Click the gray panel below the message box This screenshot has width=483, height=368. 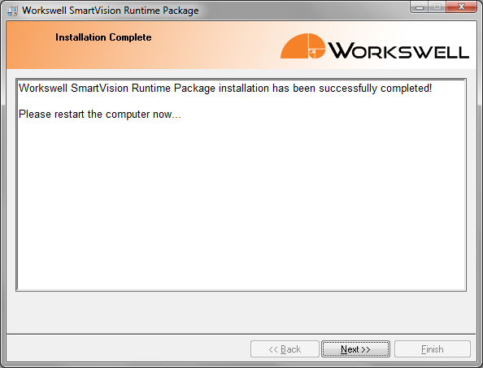(x=241, y=311)
